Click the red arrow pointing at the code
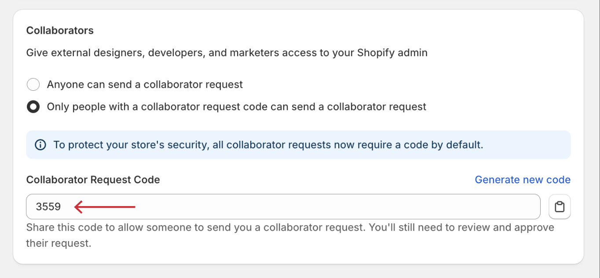600x278 pixels. (105, 207)
